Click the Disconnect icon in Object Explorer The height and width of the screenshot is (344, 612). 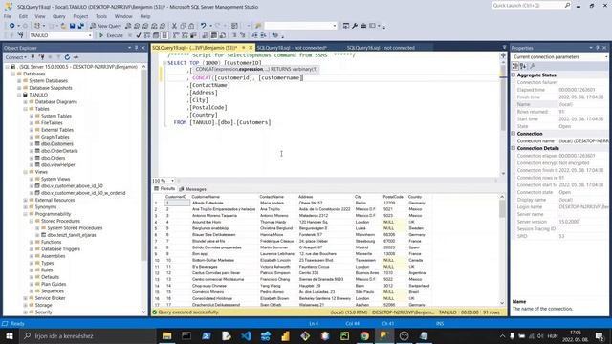(x=41, y=57)
